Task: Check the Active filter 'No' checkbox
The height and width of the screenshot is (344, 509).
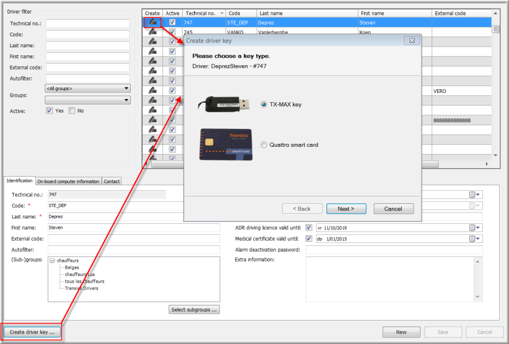Action: (72, 111)
